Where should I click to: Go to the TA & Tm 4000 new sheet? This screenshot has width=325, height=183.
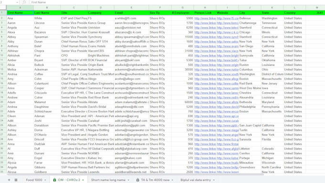click(155, 180)
